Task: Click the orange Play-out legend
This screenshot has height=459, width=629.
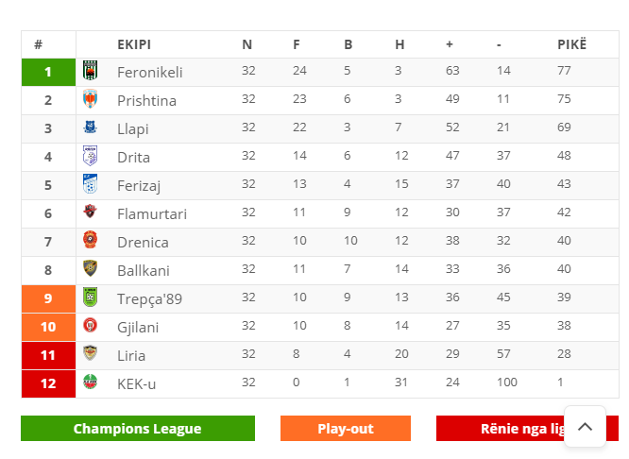Action: pyautogui.click(x=346, y=429)
